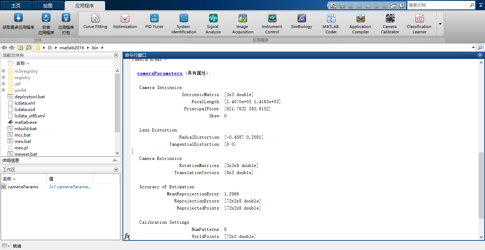Viewport: 485px width, 250px height.
Task: Launch PID Tuner
Action: [x=154, y=22]
